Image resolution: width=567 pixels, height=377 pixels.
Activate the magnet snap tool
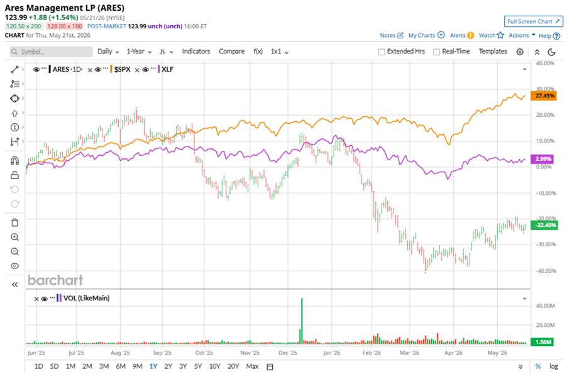tap(14, 160)
